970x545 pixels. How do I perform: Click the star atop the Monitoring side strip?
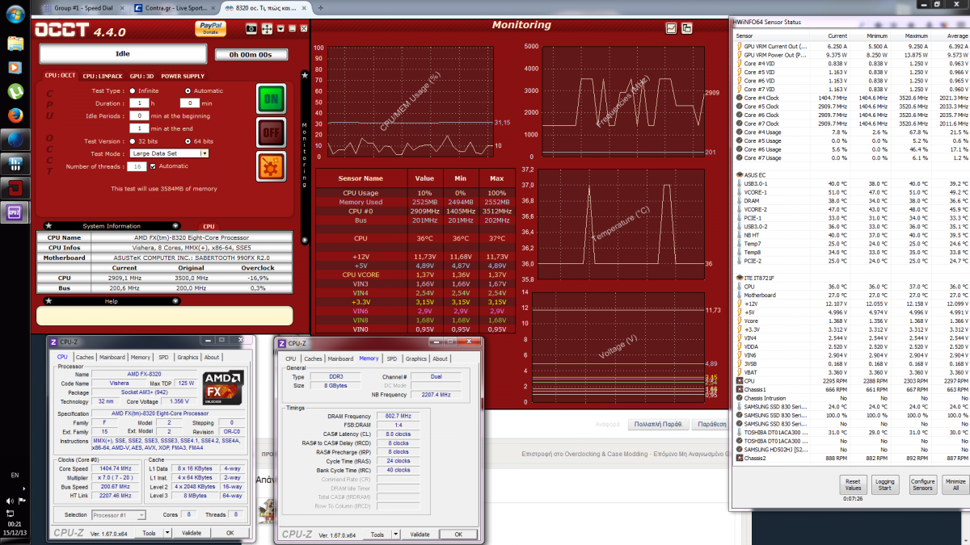304,75
